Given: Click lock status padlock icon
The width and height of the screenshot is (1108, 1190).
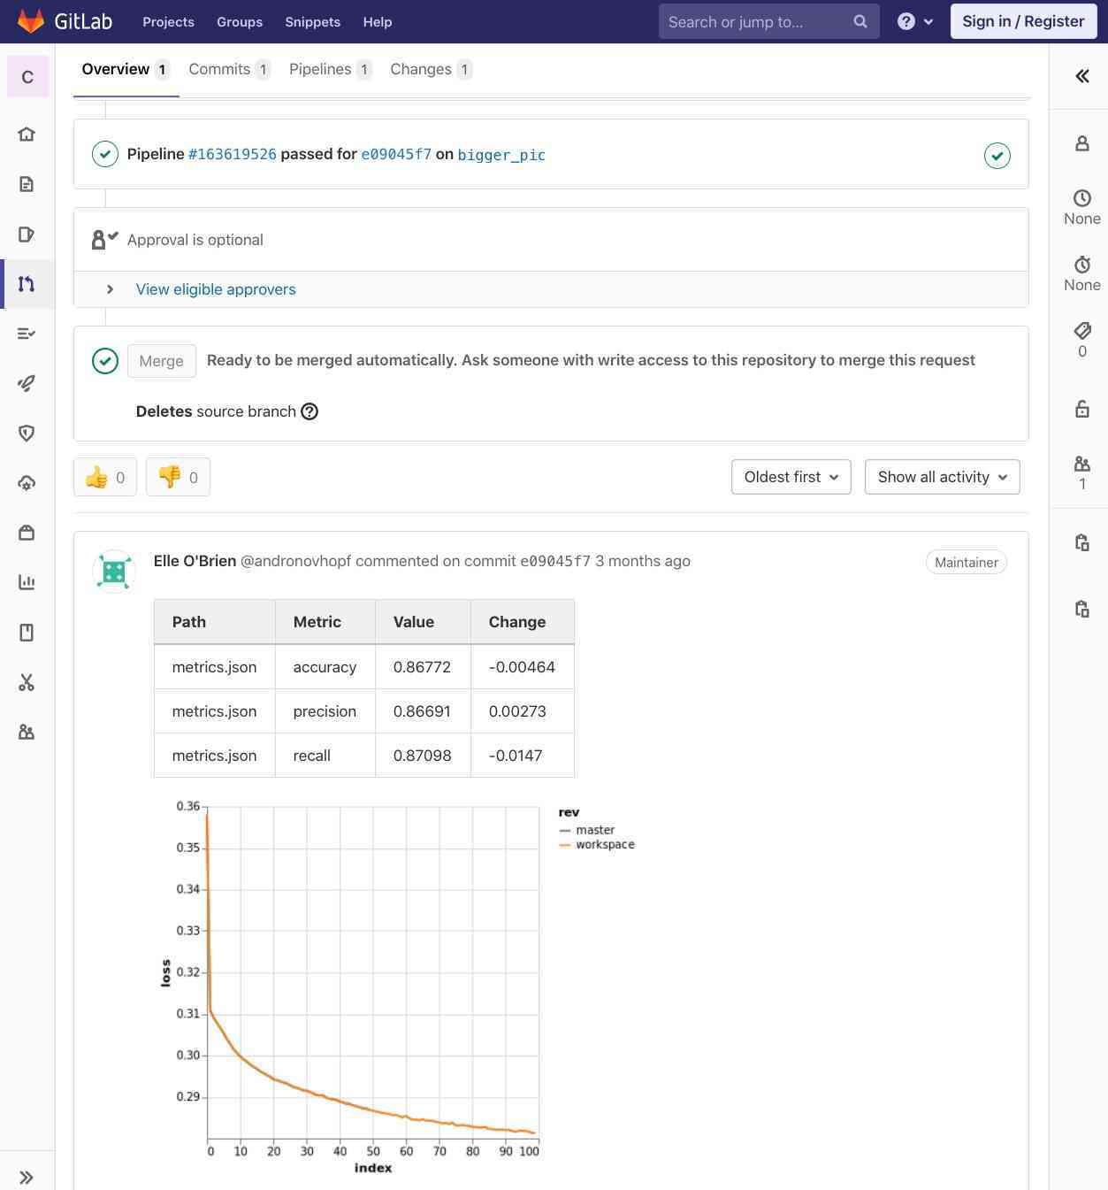Looking at the screenshot, I should pos(1082,409).
